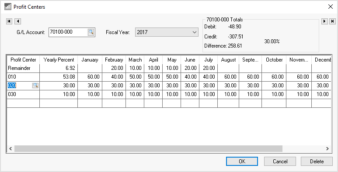Viewport: 338px width, 172px height.
Task: Click the Delete button
Action: [x=317, y=161]
